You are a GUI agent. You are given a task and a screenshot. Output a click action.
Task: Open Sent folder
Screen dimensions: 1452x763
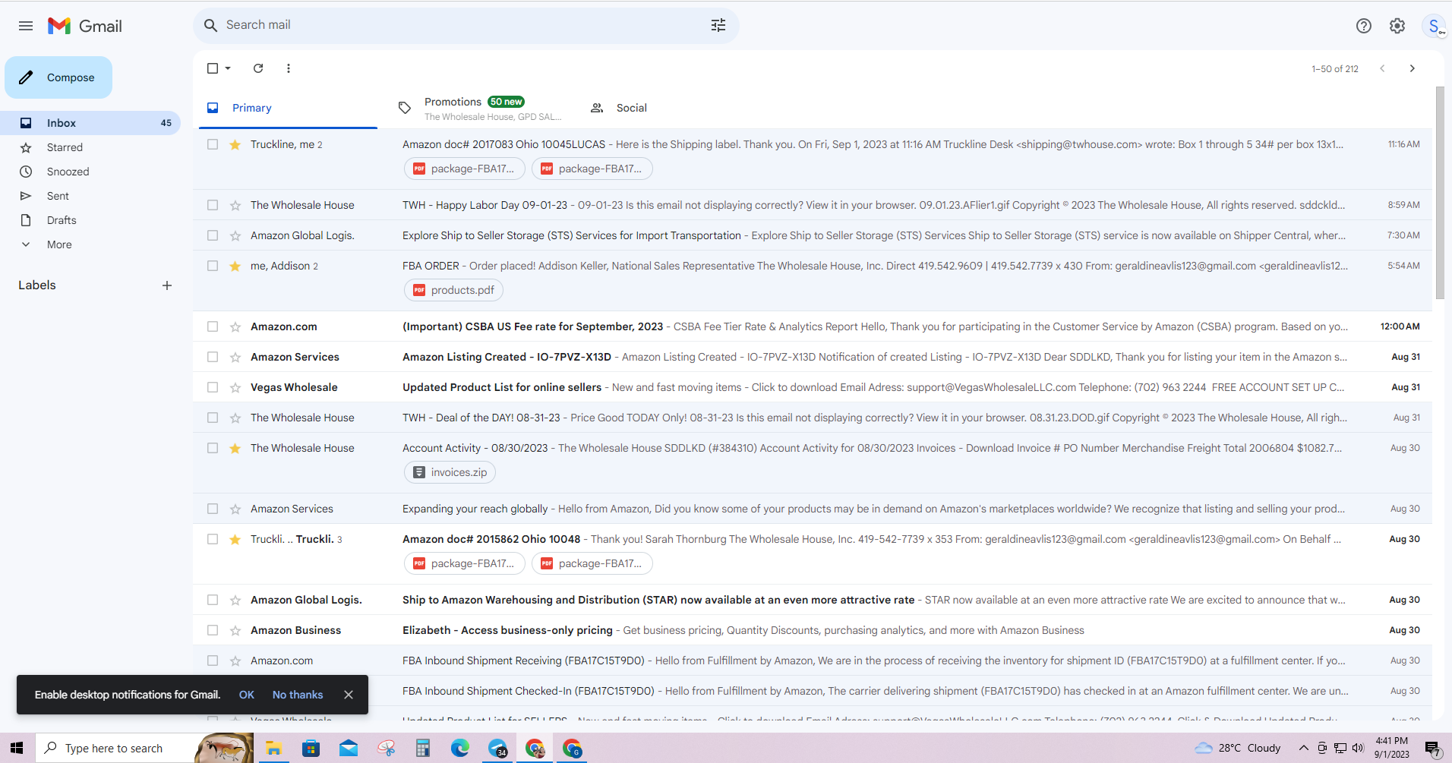click(x=90, y=196)
